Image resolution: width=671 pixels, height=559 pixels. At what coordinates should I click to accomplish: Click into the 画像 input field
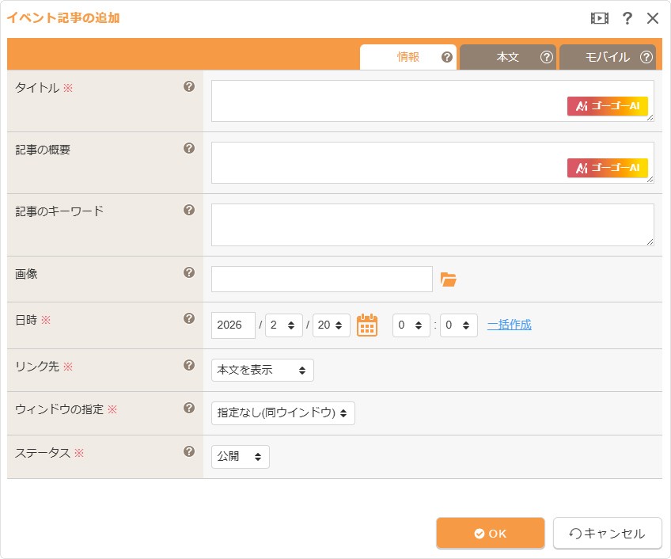321,279
